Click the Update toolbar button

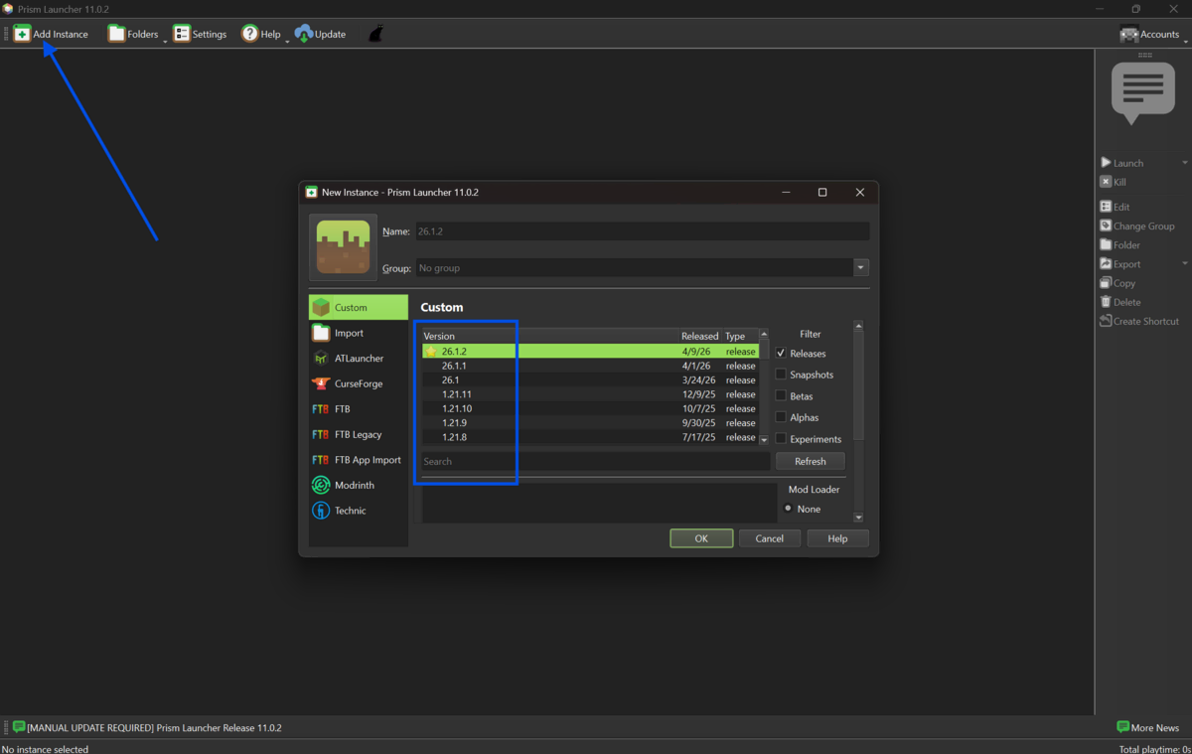click(x=321, y=34)
